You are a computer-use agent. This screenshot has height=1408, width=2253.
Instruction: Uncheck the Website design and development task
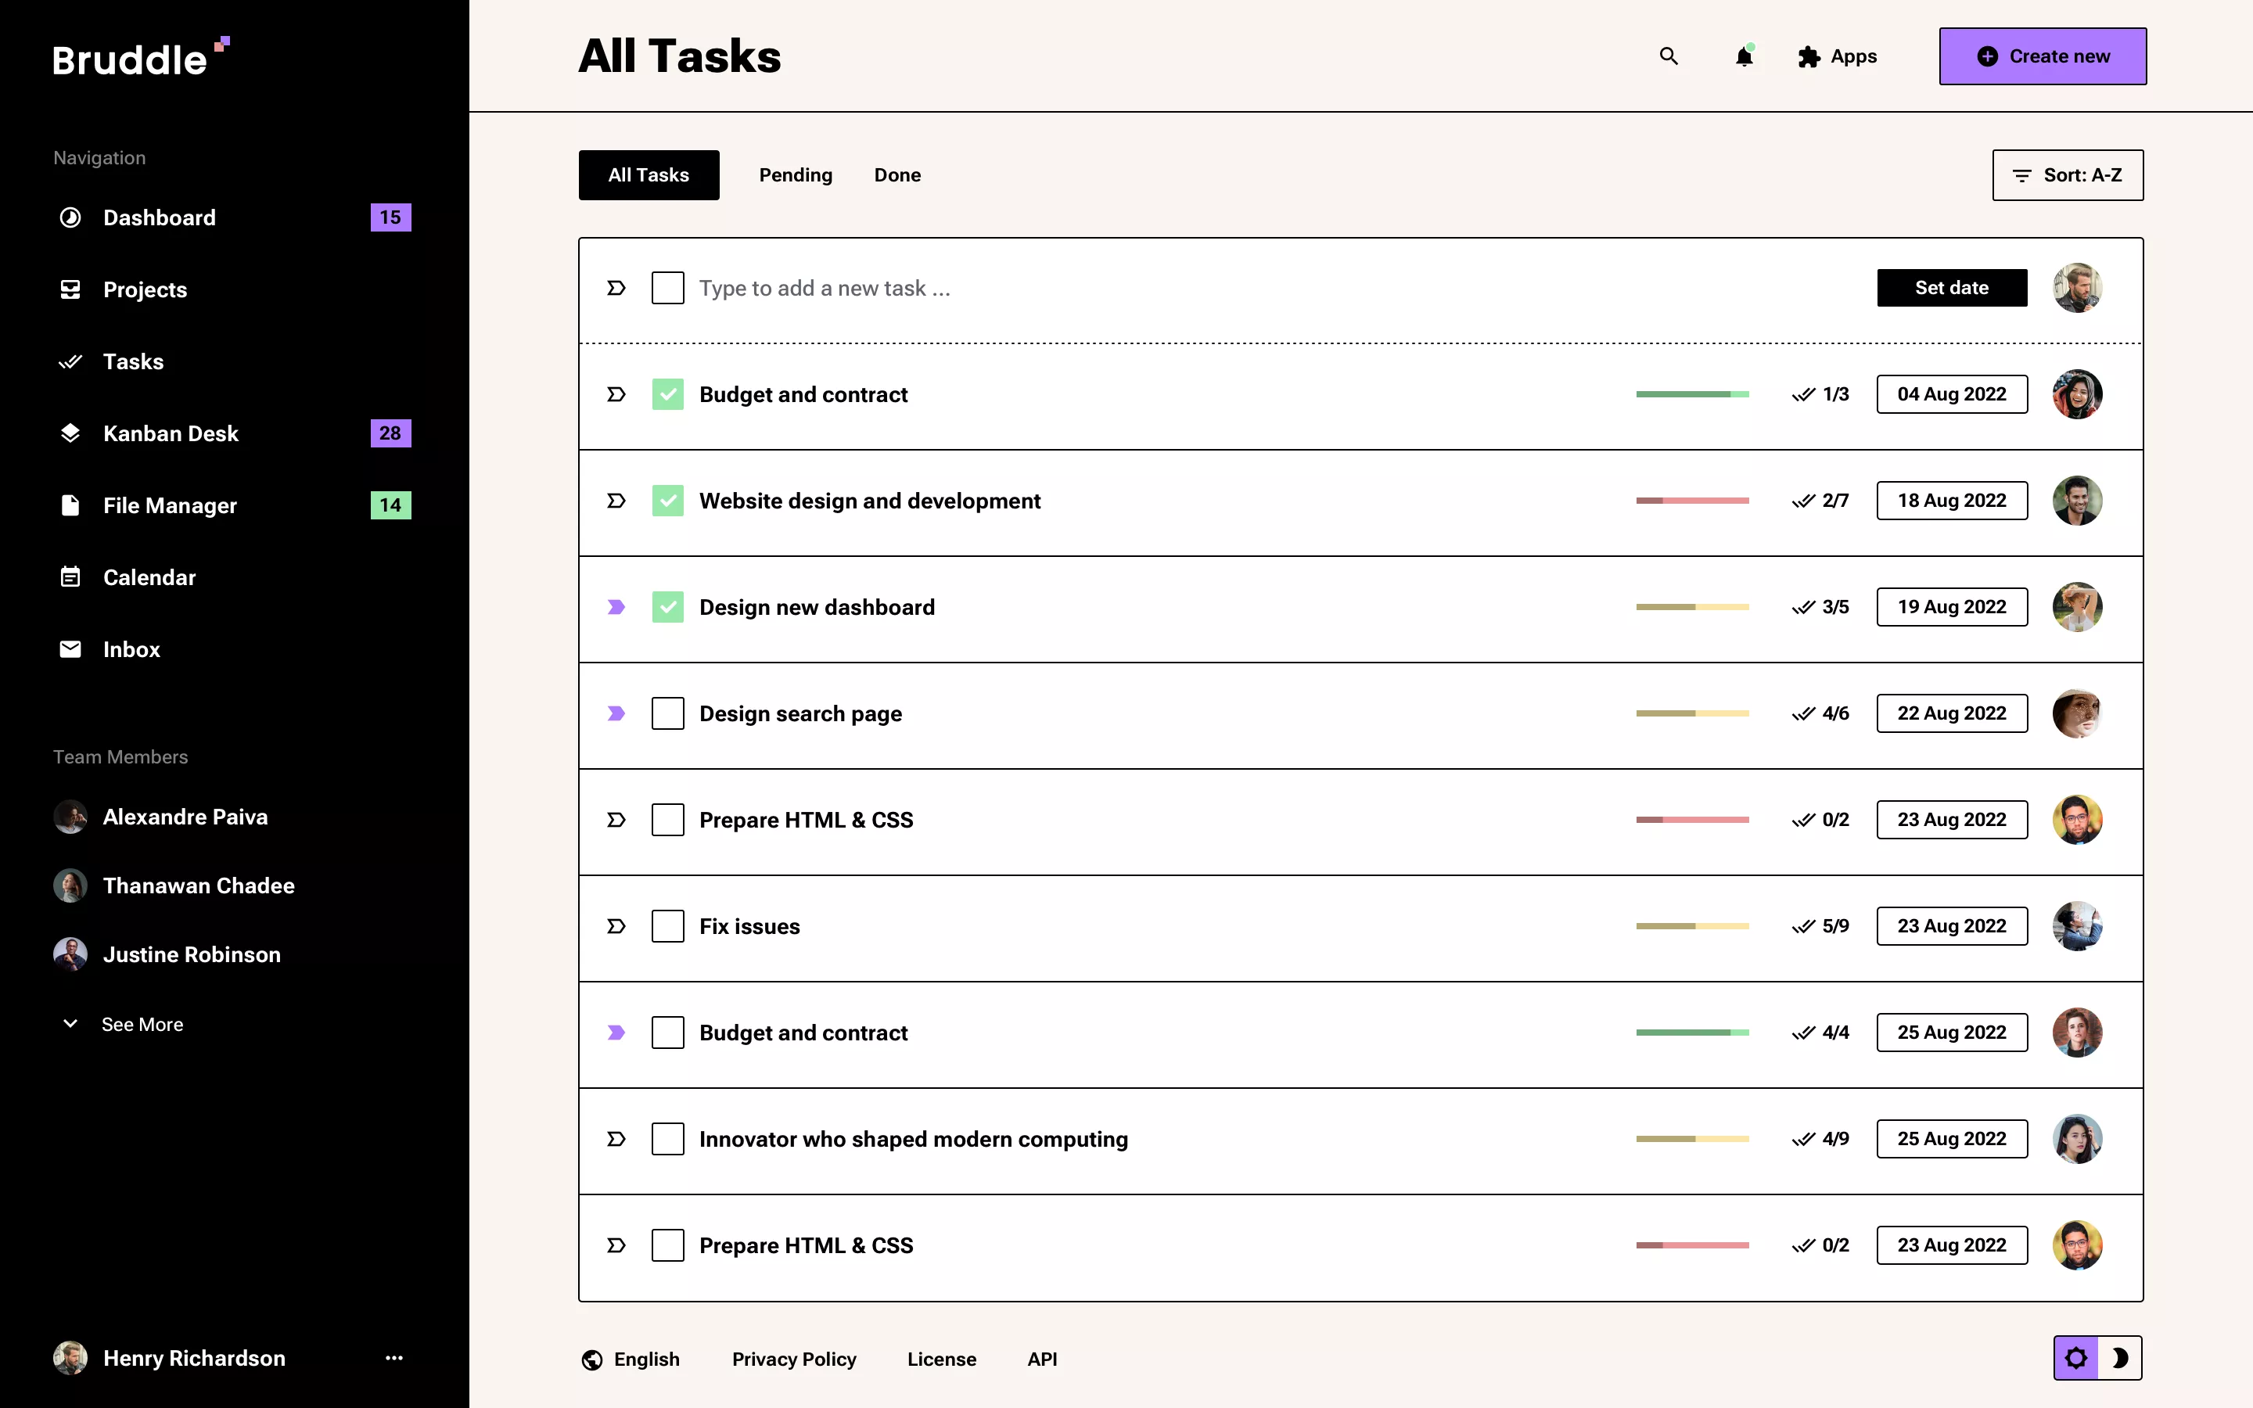667,501
